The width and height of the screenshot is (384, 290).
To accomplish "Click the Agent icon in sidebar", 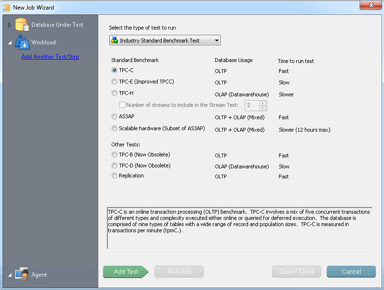I will [x=22, y=274].
